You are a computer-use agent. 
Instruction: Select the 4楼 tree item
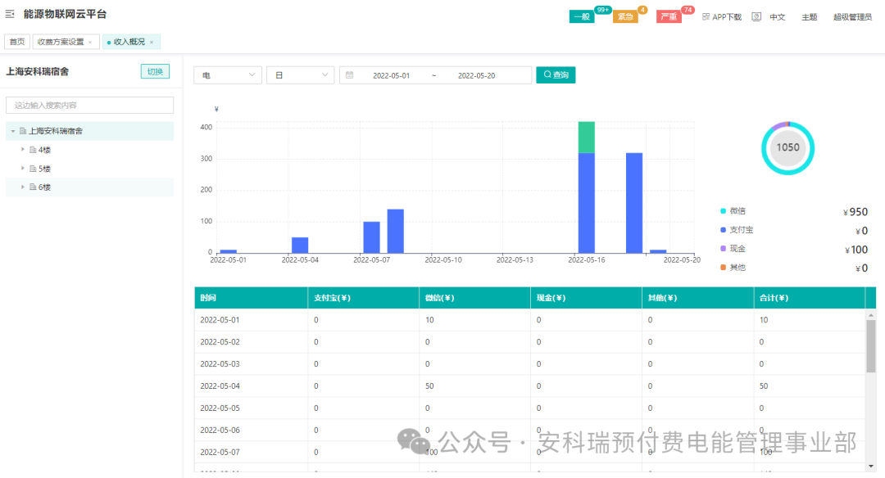point(44,150)
